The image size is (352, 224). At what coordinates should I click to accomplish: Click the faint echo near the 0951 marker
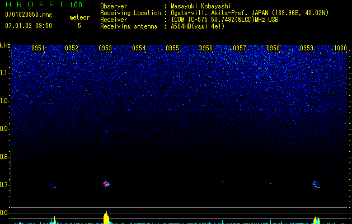pos(52,186)
